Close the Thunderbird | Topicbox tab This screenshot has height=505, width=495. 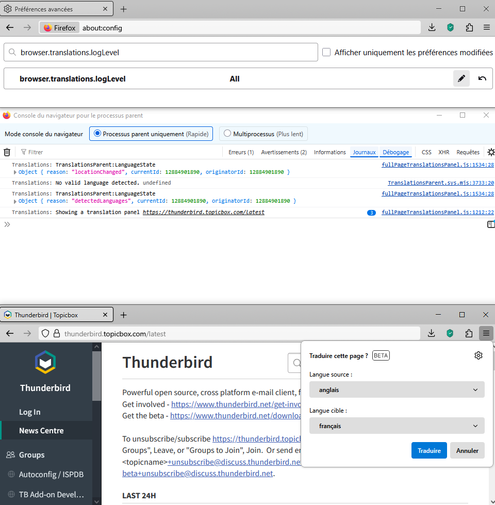coord(105,315)
